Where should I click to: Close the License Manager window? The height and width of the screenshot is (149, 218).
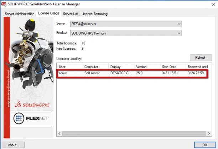click(x=214, y=4)
